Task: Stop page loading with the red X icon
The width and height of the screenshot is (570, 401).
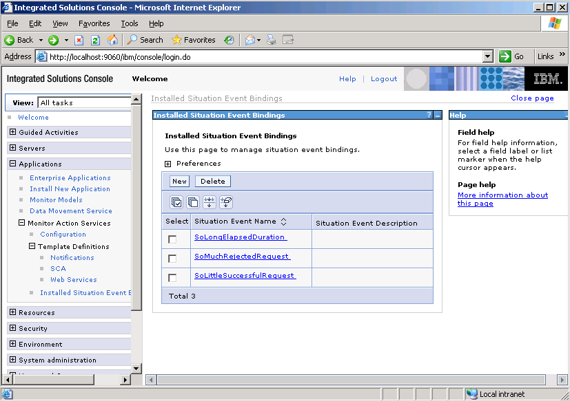Action: (x=79, y=40)
